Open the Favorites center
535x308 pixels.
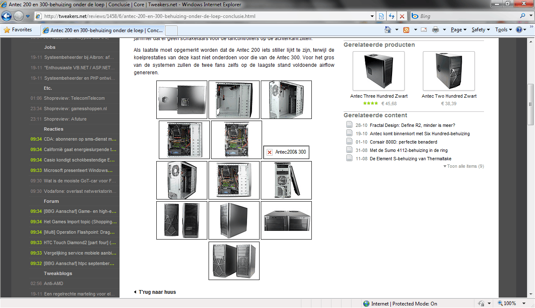pyautogui.click(x=18, y=30)
